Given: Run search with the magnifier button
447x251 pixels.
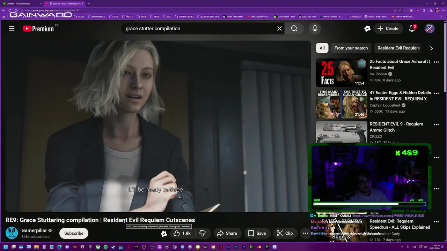Looking at the screenshot, I should click(294, 29).
